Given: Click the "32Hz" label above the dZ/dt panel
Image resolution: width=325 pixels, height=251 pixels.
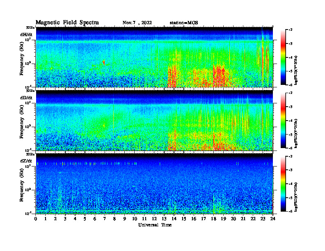Looking at the screenshot, I should pos(30,154).
